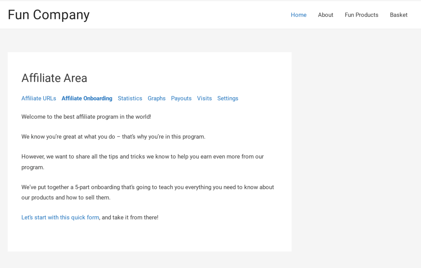Select the Home navigation item
The width and height of the screenshot is (421, 268).
pos(298,15)
